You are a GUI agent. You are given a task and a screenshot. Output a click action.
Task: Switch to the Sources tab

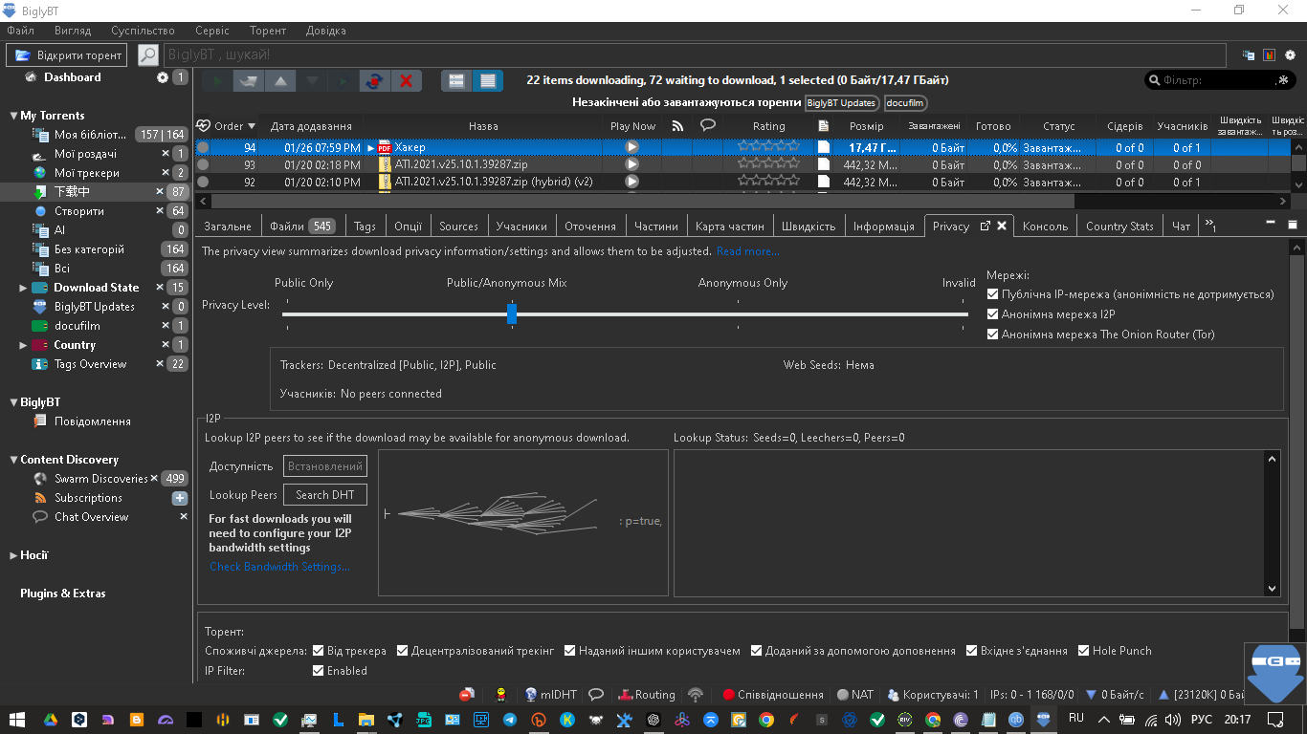point(458,227)
